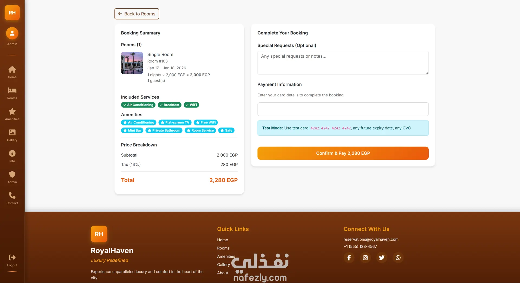Image resolution: width=520 pixels, height=283 pixels.
Task: Follow the Rooms link in Quick Links
Action: (223, 248)
